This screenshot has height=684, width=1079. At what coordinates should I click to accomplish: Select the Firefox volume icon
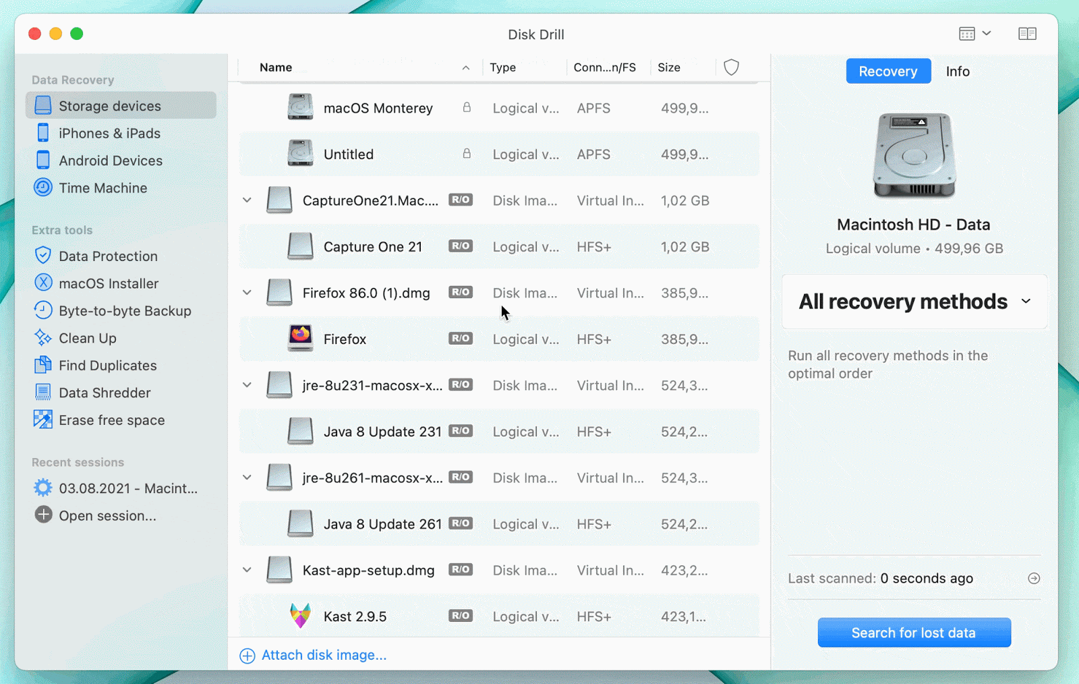pos(300,339)
